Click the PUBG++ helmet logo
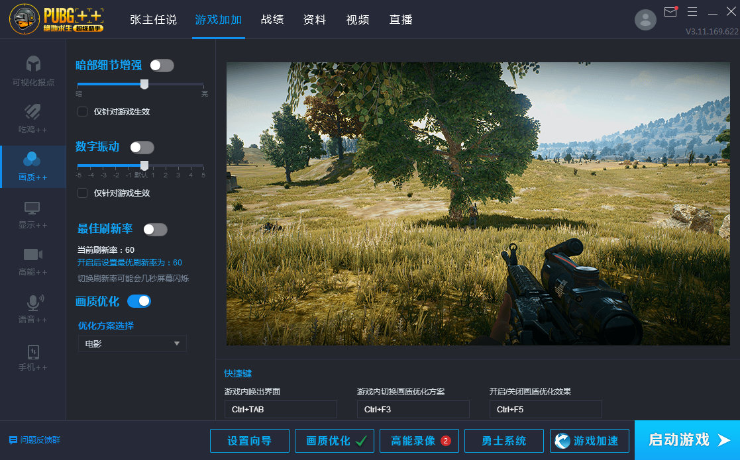The height and width of the screenshot is (460, 740). 24,19
